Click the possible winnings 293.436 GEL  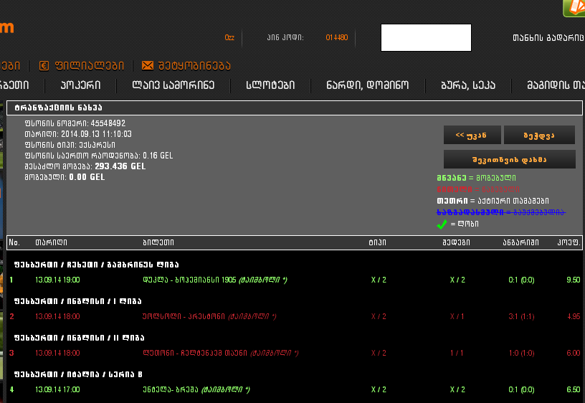[120, 166]
